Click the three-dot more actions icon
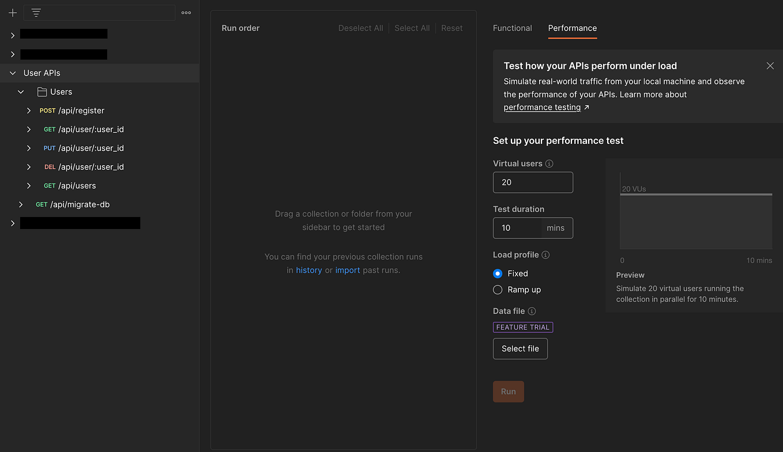The width and height of the screenshot is (783, 452). 186,12
